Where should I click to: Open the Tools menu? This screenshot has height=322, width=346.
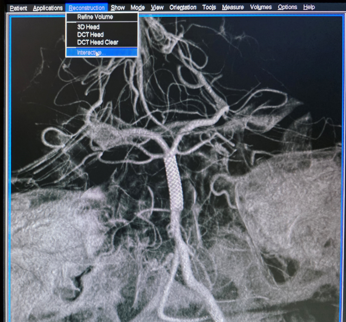point(209,8)
